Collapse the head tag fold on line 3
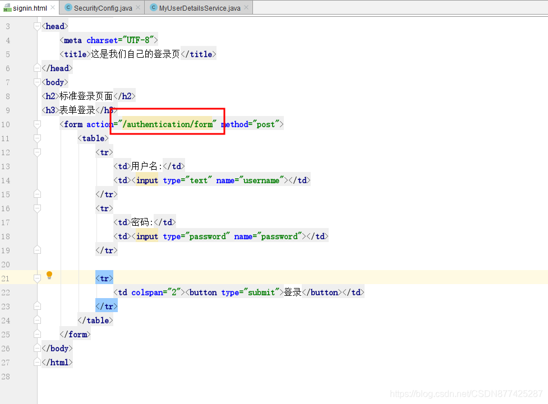548x404 pixels. coord(37,26)
